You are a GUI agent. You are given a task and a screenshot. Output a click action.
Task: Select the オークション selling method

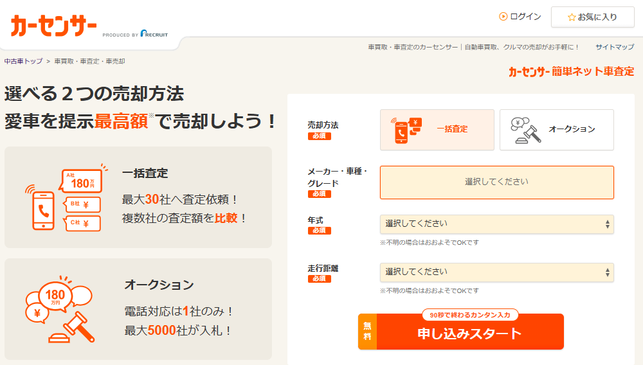click(556, 130)
